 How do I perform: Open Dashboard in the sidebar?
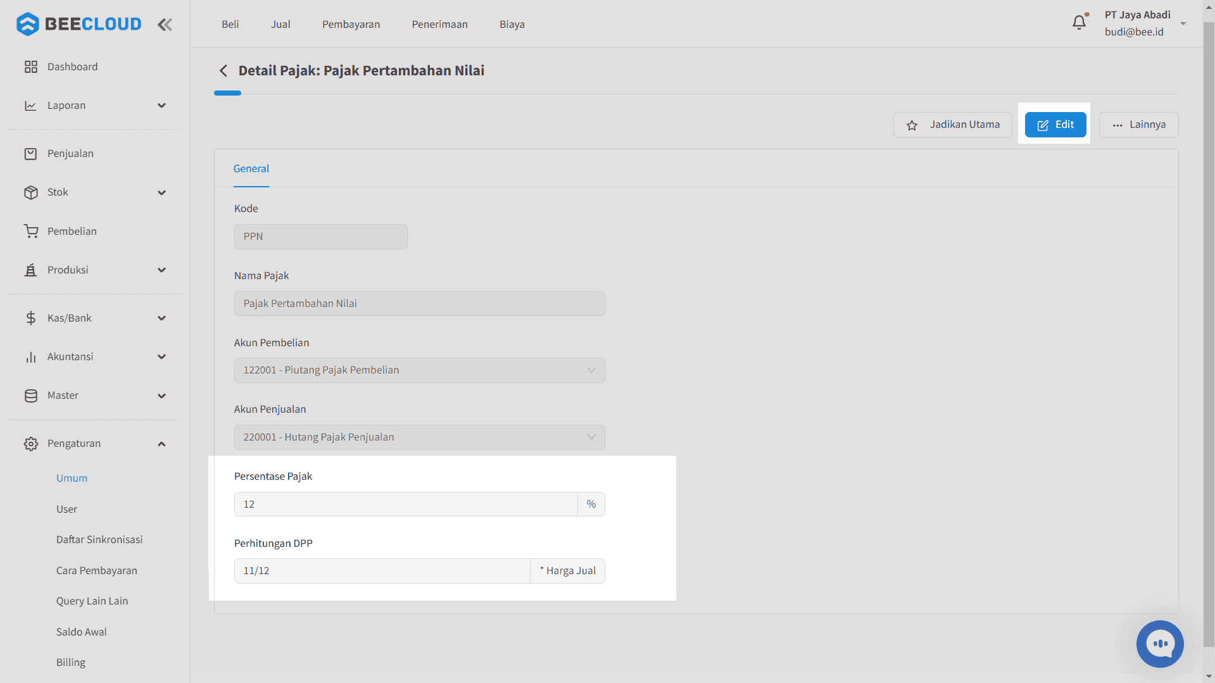point(72,66)
